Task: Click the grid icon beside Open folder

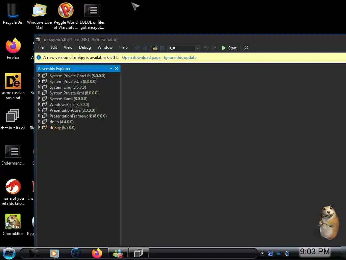Action: (x=163, y=48)
